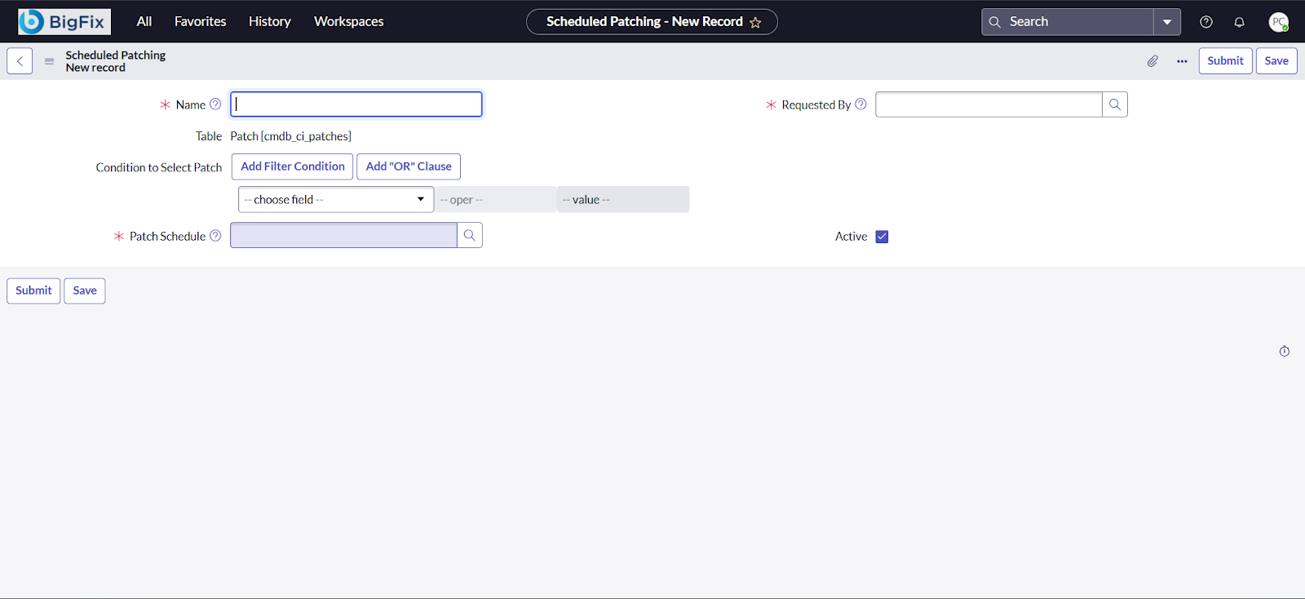Show help for the Name field
Screen dimensions: 1305x599
(215, 104)
